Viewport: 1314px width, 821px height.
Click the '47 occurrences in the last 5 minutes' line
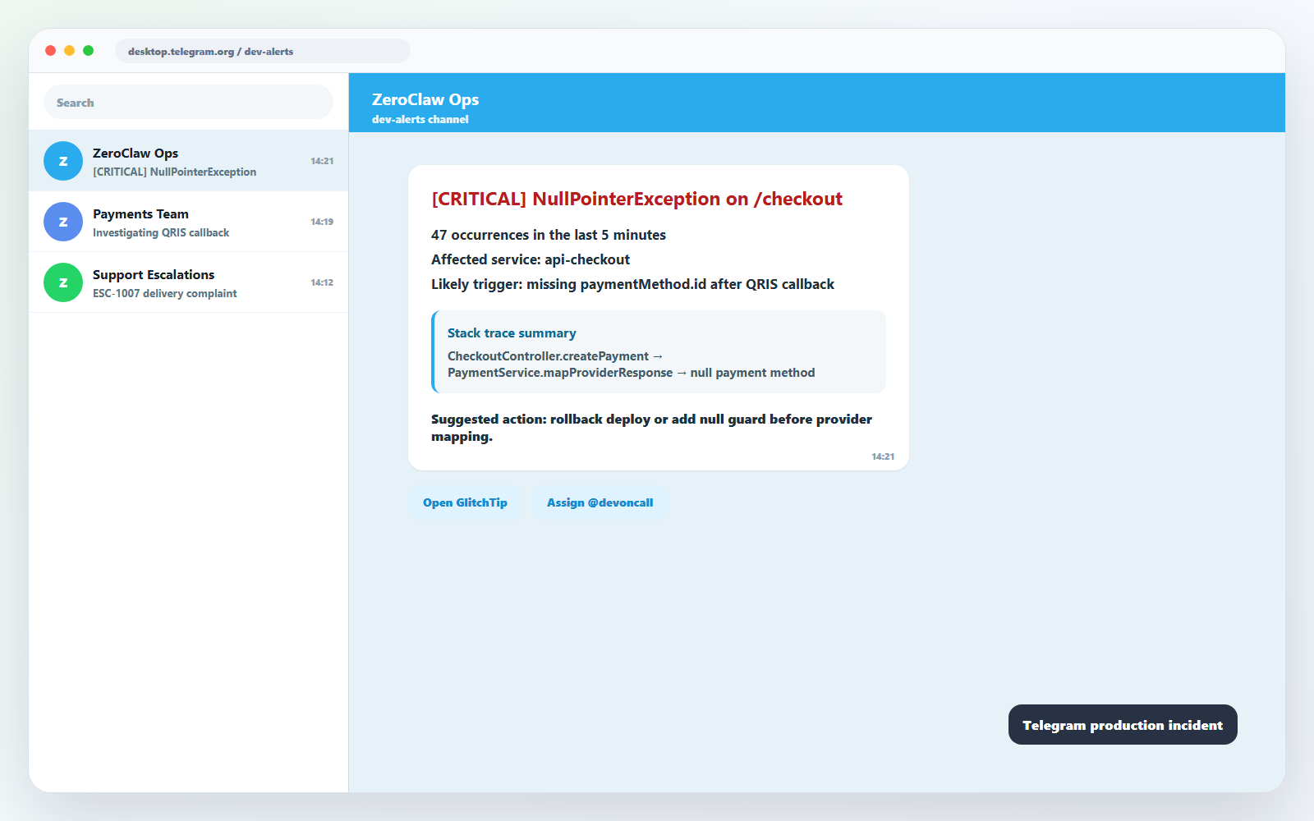click(549, 235)
